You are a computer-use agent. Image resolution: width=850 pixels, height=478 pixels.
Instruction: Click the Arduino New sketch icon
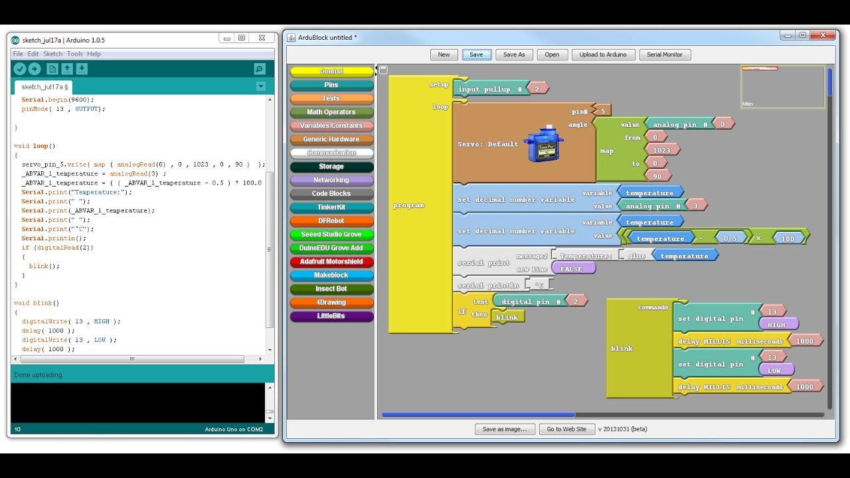tap(52, 68)
